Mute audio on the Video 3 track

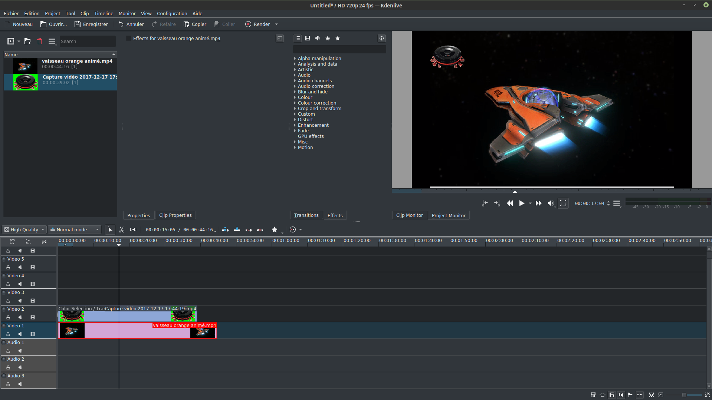(x=20, y=301)
